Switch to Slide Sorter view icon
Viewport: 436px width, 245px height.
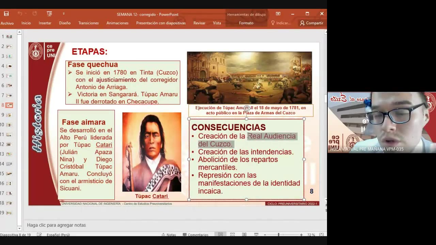click(232, 235)
